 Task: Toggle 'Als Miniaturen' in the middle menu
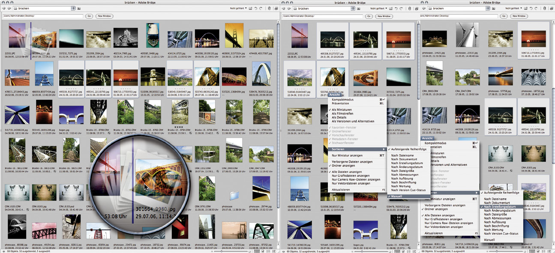tap(342, 110)
